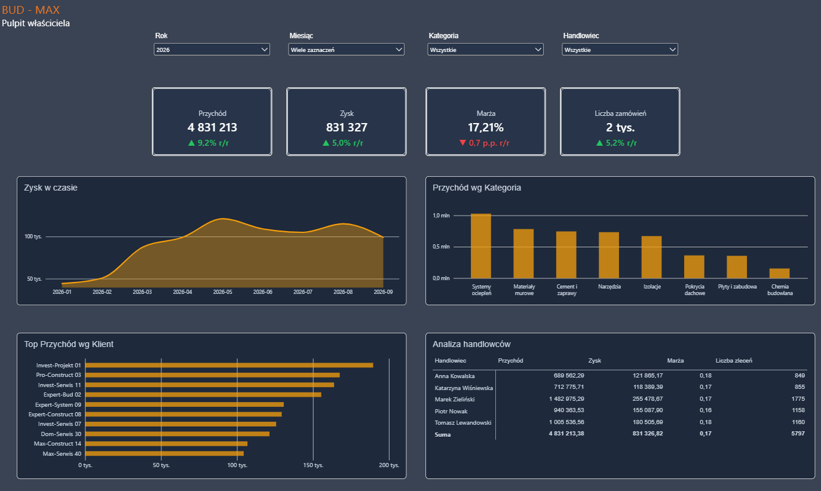Open the Rok dropdown showing 2026
This screenshot has height=491, width=821.
point(212,50)
